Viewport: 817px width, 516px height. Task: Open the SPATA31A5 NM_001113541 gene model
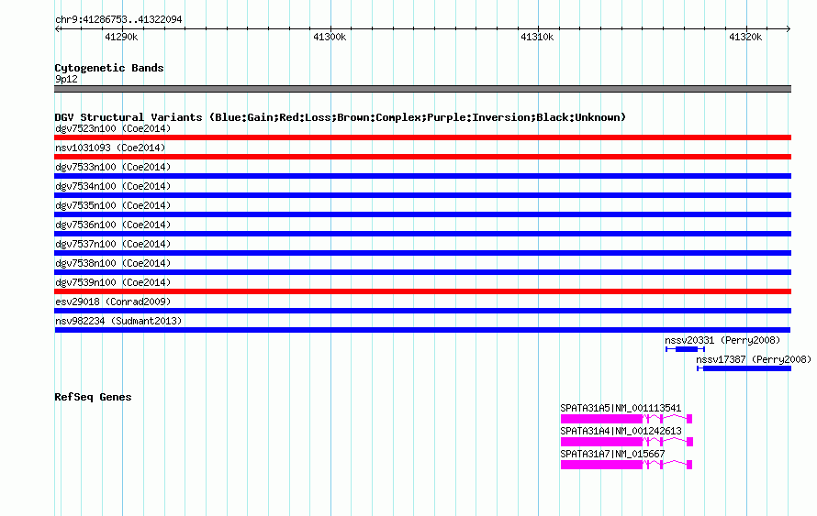pos(626,419)
